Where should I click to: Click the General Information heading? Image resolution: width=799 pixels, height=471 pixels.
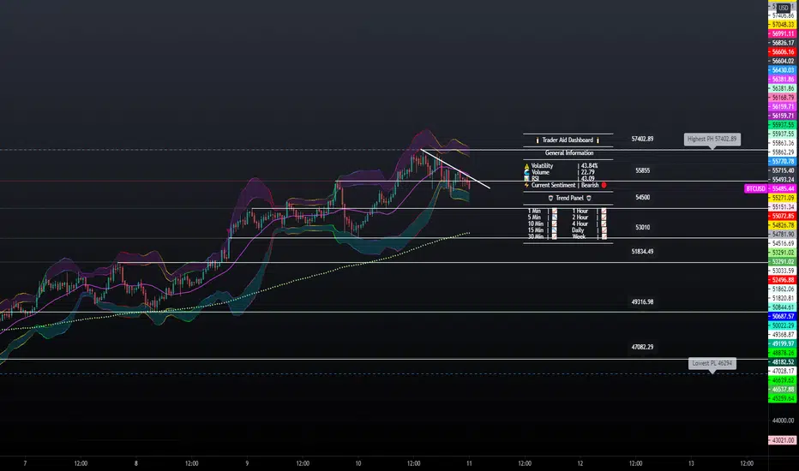[x=569, y=152]
